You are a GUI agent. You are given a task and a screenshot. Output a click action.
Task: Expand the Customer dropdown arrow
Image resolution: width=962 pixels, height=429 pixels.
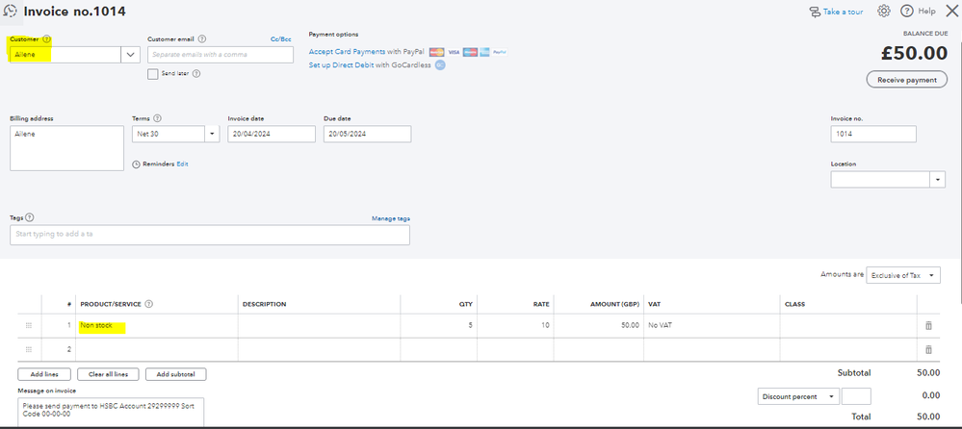click(x=131, y=55)
